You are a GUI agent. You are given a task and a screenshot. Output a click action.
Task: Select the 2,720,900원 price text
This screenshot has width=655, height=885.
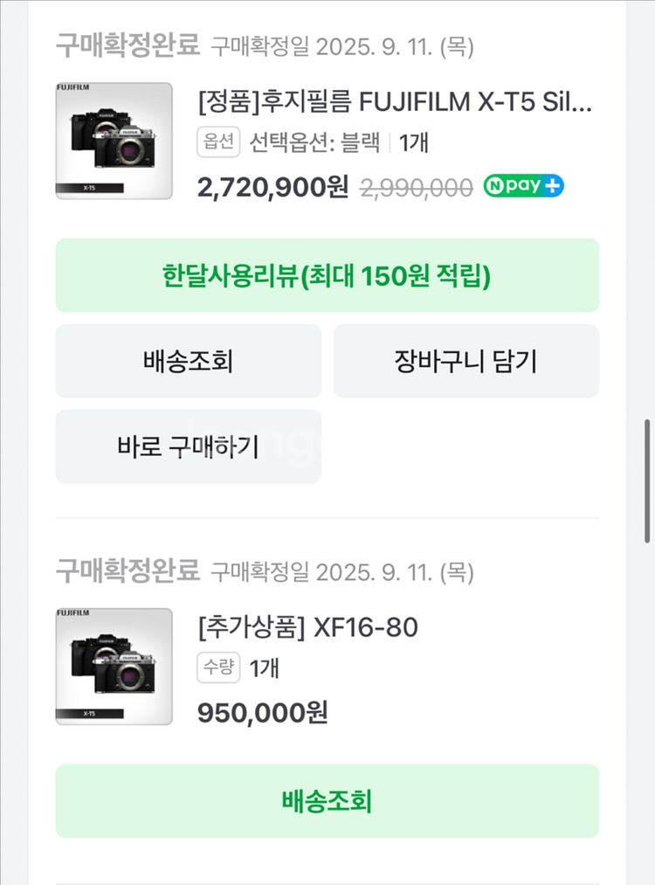point(273,186)
